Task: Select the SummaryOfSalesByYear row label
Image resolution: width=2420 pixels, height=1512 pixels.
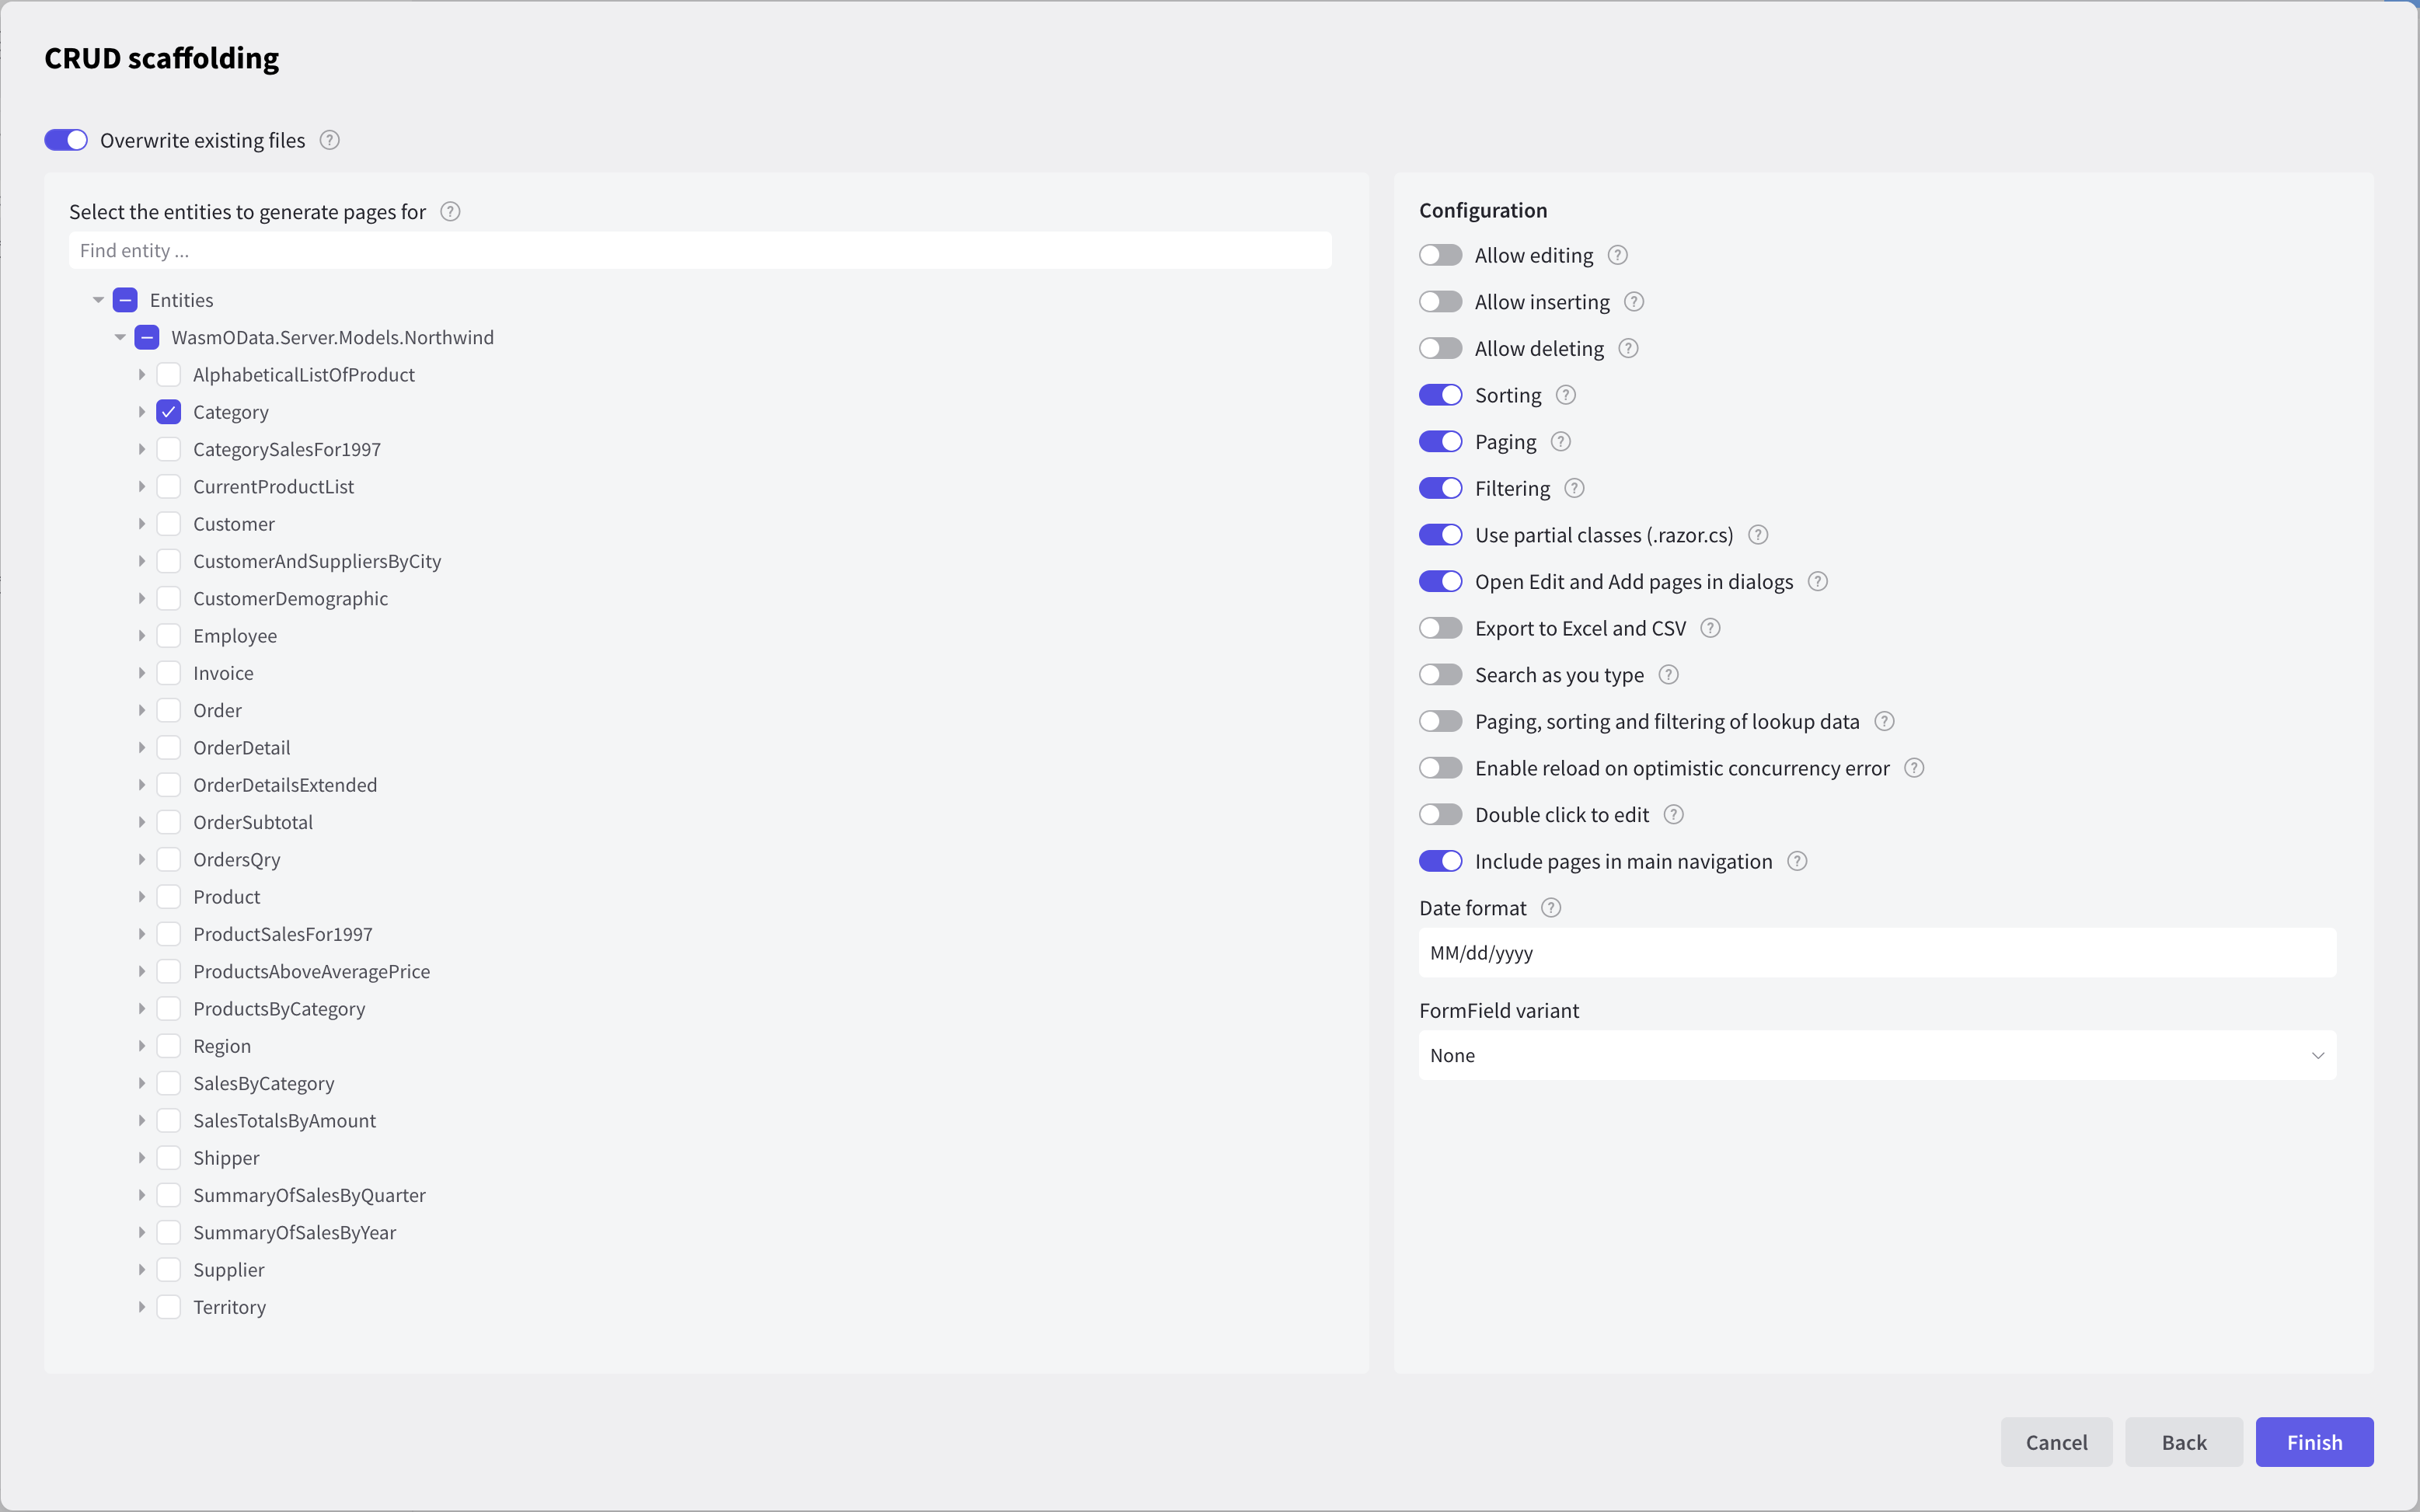Action: coord(295,1232)
